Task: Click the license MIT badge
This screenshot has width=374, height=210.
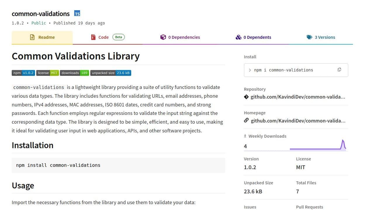Action: coord(47,73)
